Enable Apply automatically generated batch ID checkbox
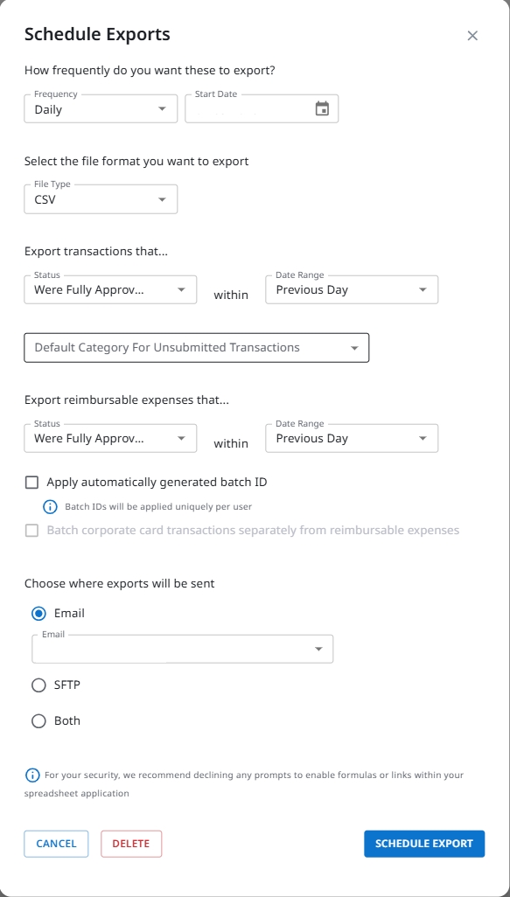The image size is (510, 897). pos(32,483)
